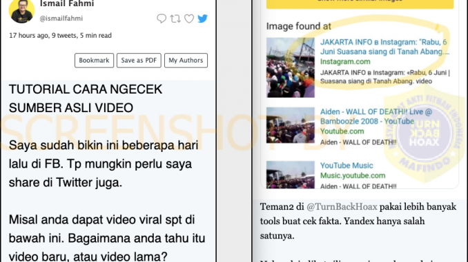Click 'Saya sudah bikin ini' paragraph

tap(104, 164)
